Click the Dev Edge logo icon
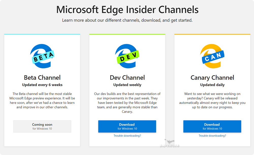 tap(127, 56)
